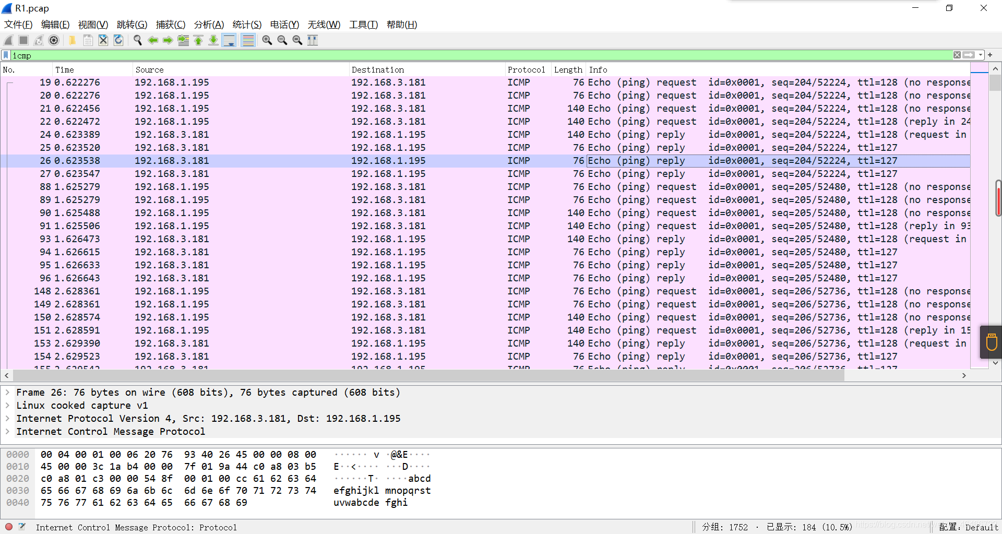Jump to the last packet
This screenshot has width=1002, height=534.
[x=213, y=40]
